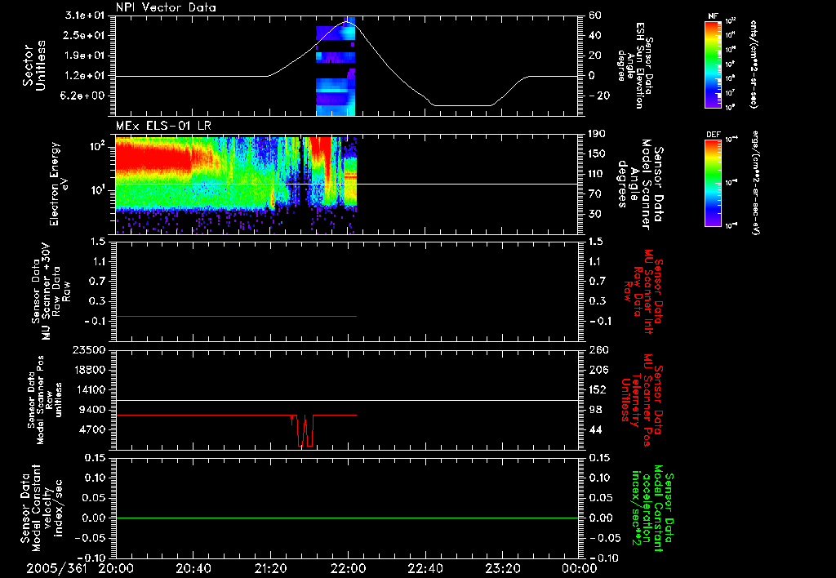Image resolution: width=836 pixels, height=578 pixels.
Task: Select the 'Model Scanner Pos Raw unitless' axis title
Action: 45,400
